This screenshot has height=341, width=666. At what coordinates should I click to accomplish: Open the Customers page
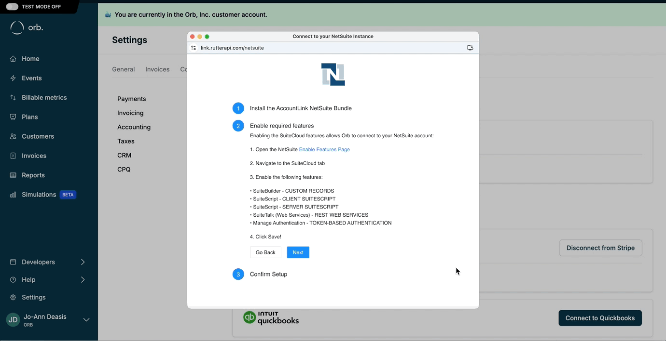(x=38, y=136)
